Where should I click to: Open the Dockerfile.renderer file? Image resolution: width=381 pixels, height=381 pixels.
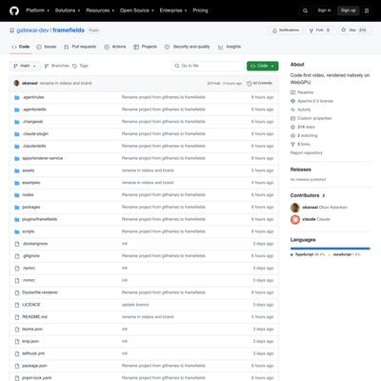coord(40,292)
